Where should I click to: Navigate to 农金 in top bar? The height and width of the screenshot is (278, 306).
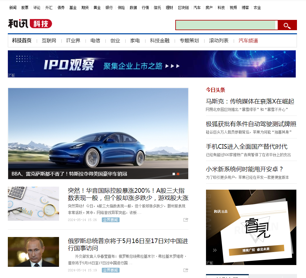(x=258, y=8)
